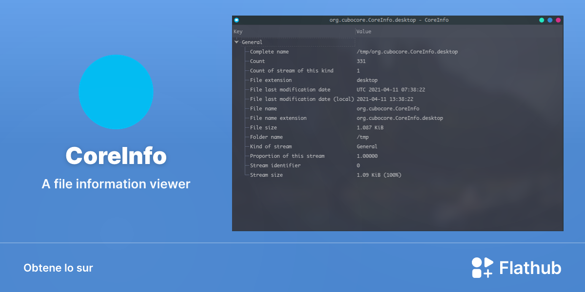Screen dimensions: 585x292
Task: Click value UTC 2021-04-11 07:38:22
Action: click(x=391, y=90)
